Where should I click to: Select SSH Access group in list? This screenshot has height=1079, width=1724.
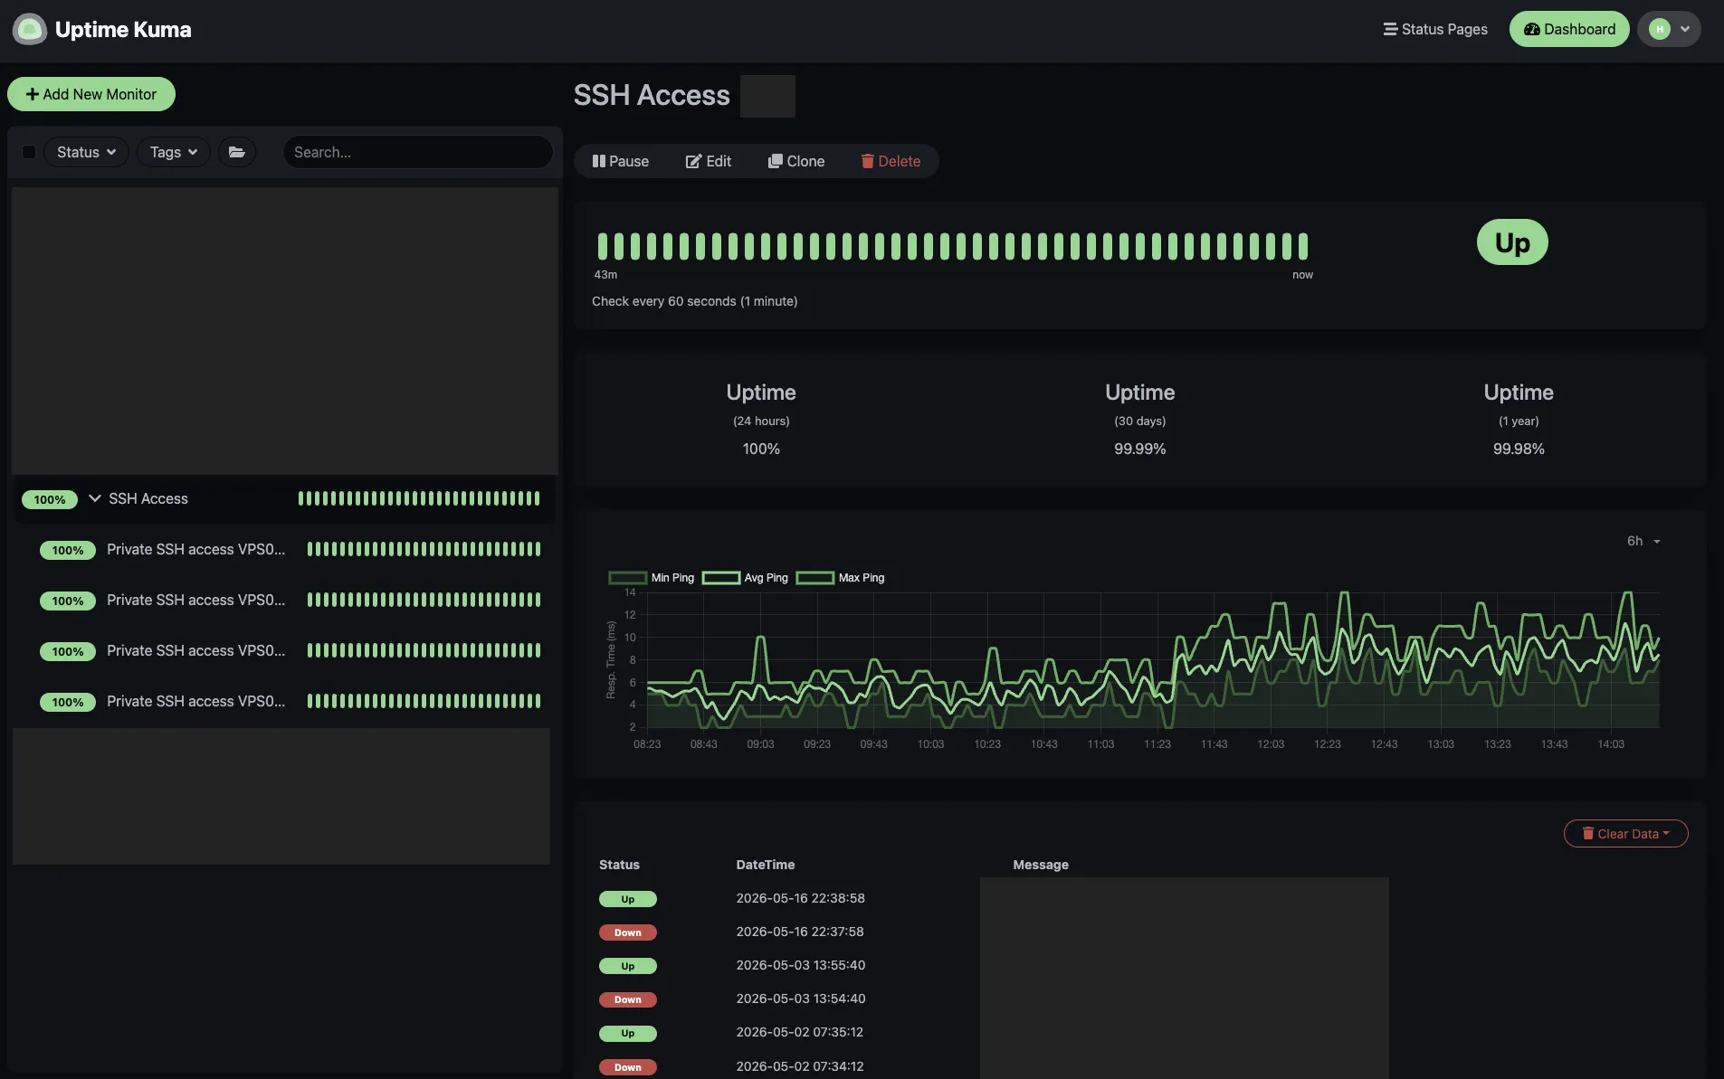point(284,499)
